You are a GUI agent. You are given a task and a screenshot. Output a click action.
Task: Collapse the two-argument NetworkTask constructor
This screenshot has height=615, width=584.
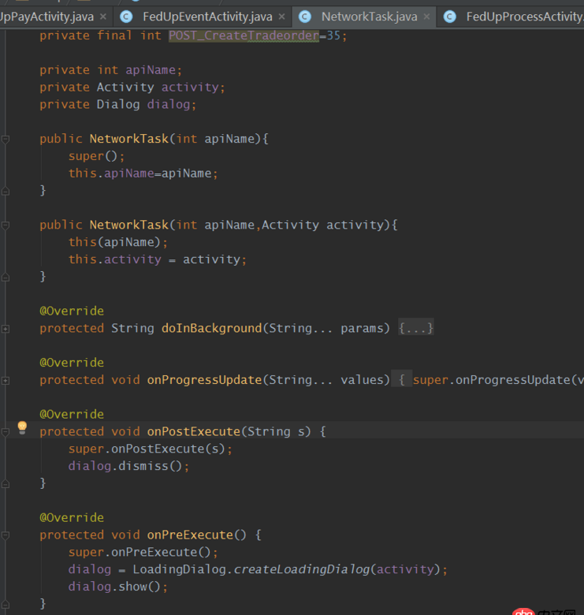click(x=6, y=225)
